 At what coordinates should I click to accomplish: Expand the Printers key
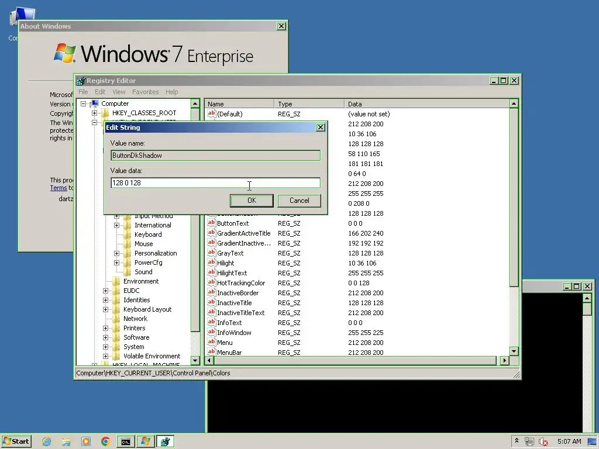coord(105,328)
